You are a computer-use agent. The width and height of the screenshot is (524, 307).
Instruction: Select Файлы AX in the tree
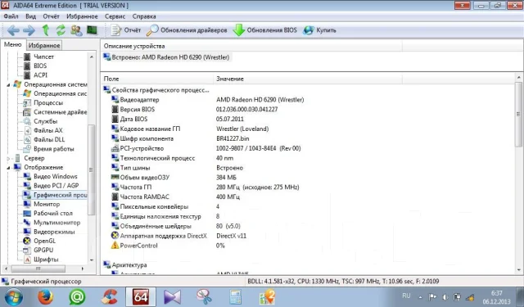[x=43, y=131]
